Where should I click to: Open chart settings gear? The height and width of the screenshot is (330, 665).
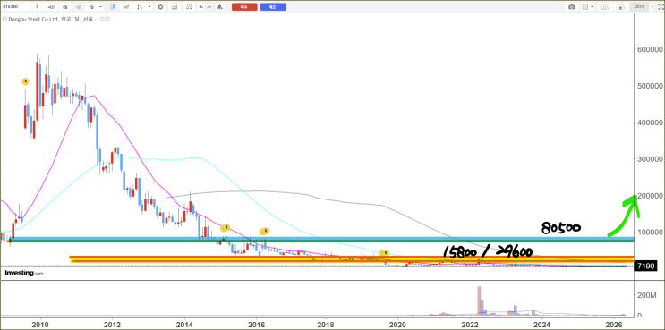coord(161,7)
